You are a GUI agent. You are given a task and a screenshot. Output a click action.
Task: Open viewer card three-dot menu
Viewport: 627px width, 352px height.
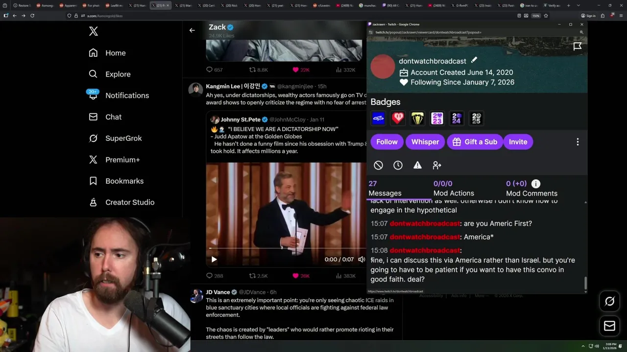click(x=578, y=142)
